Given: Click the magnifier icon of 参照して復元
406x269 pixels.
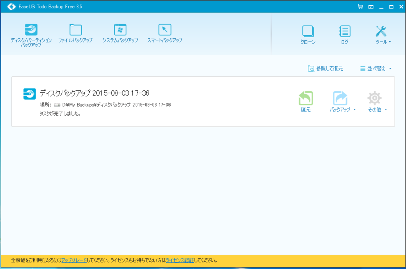Looking at the screenshot, I should [x=311, y=69].
